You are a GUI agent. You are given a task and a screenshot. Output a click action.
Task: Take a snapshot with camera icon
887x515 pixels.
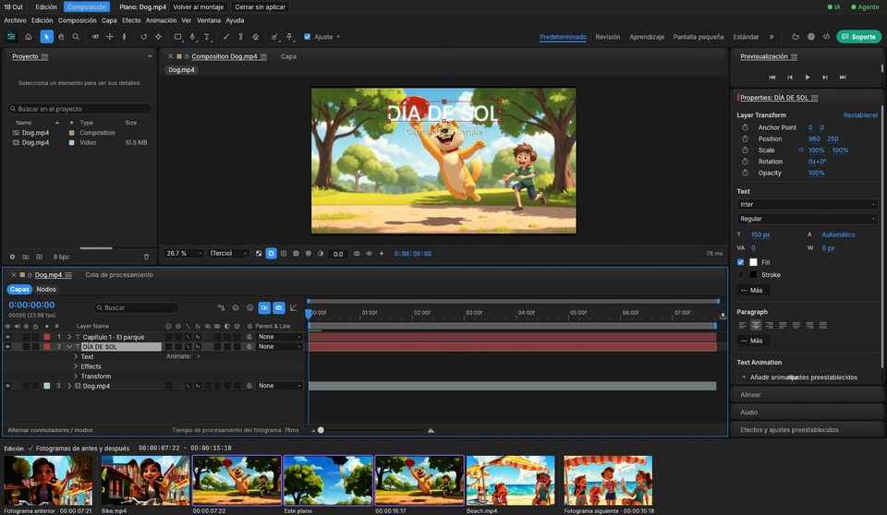357,254
